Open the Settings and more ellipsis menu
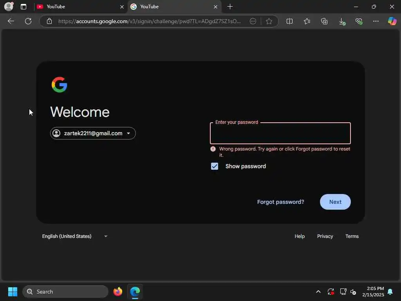Screen dimensions: 401x301 [376, 21]
